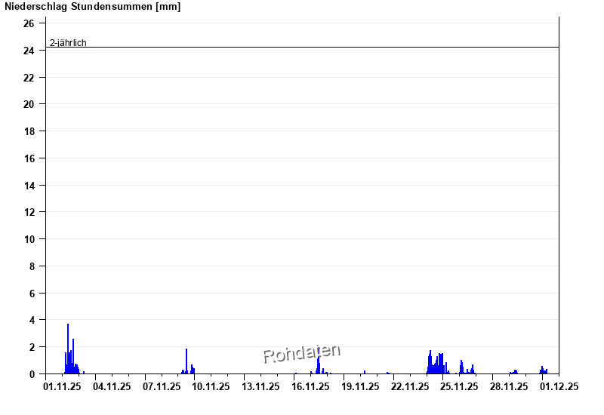Select the 19.11.25 date label
604x415 pixels.
coord(360,387)
